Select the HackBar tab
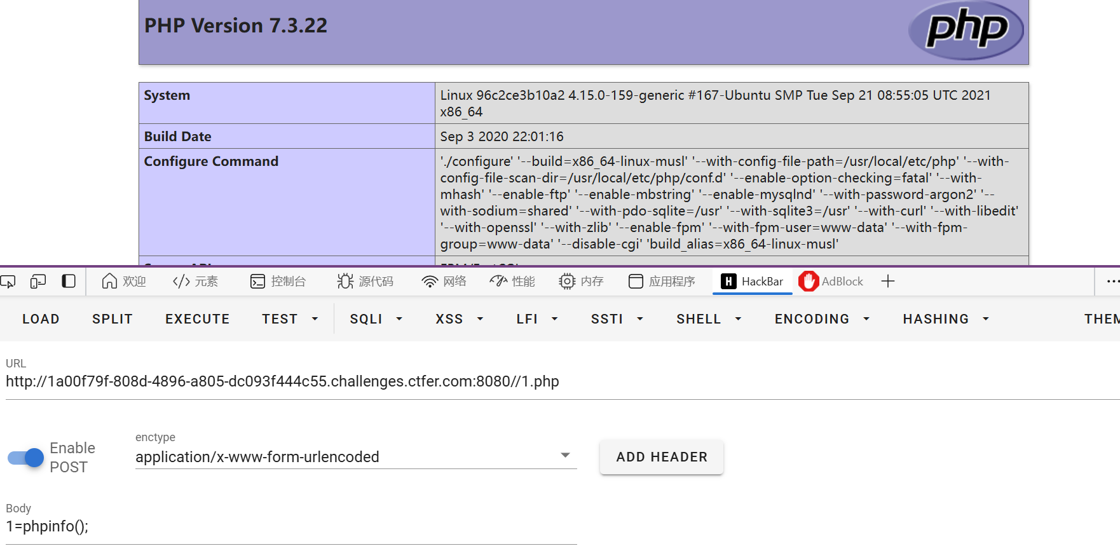 (x=753, y=281)
